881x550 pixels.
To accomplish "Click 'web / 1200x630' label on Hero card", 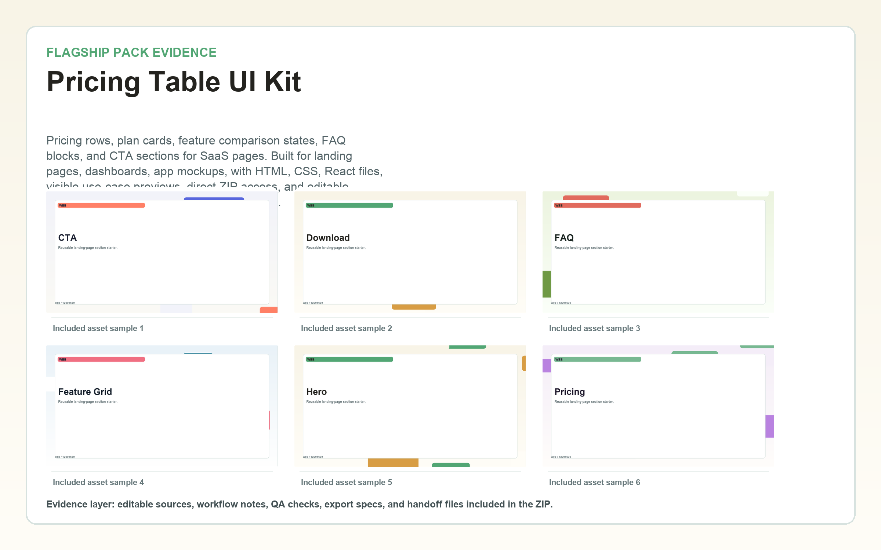I will coord(313,457).
